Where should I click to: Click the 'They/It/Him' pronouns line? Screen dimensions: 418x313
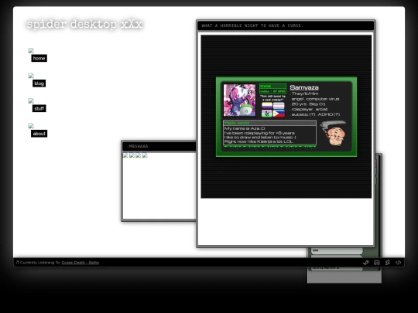(x=304, y=94)
